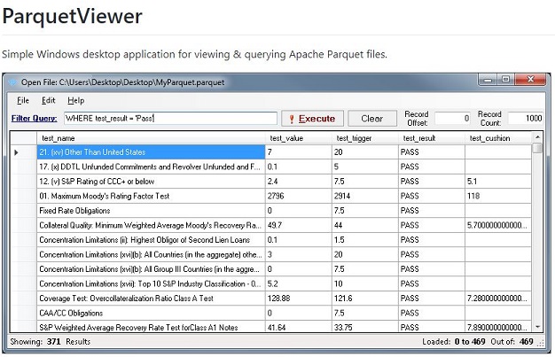
Task: Click test_trigger cell '1.5'
Action: tap(365, 240)
